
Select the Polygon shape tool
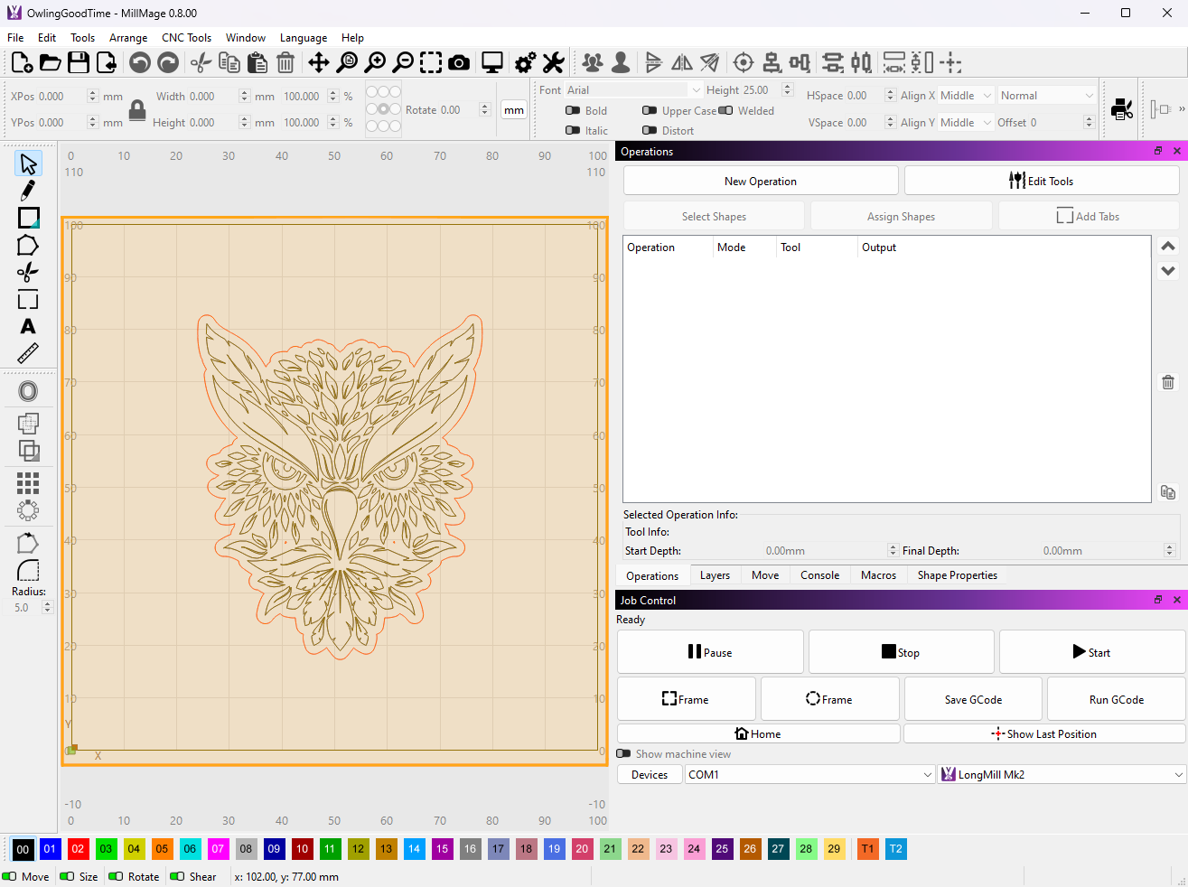tap(28, 246)
